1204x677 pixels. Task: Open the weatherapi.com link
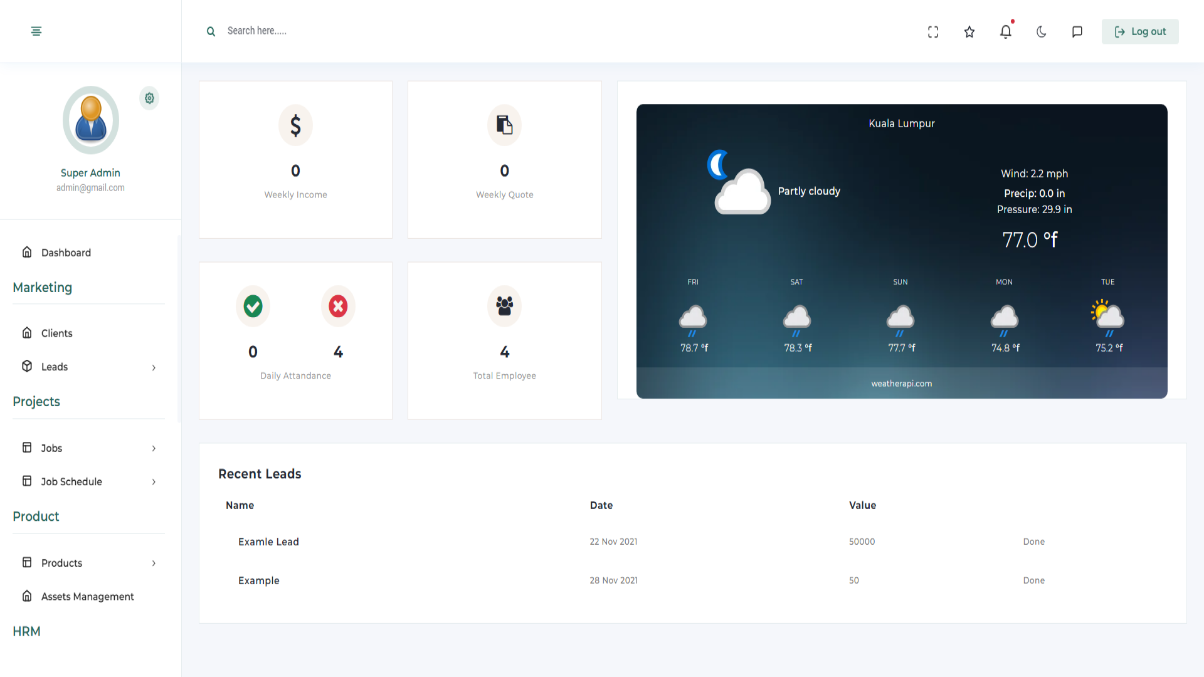901,384
